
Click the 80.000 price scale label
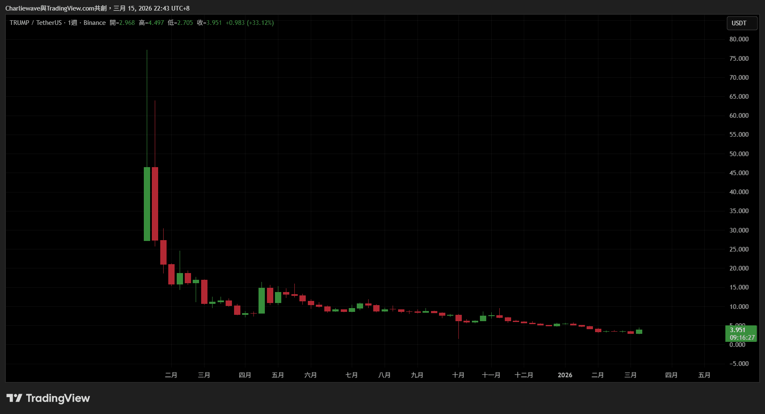coord(739,39)
